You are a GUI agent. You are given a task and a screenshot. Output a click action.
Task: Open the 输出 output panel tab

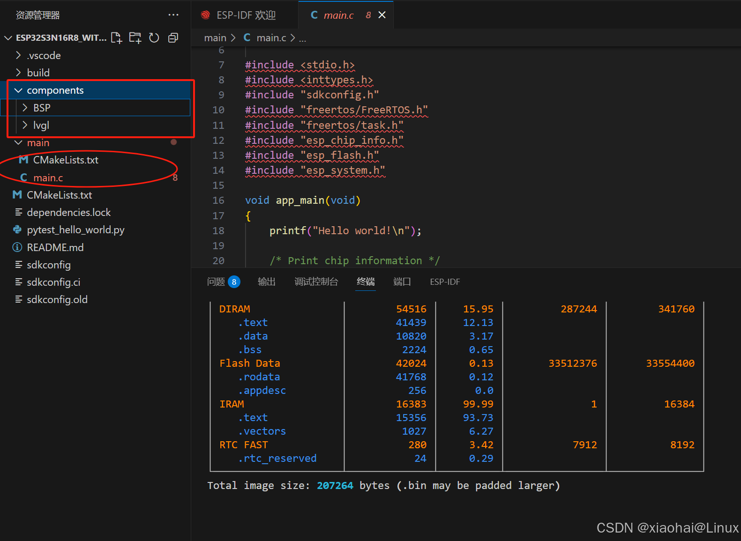tap(267, 282)
